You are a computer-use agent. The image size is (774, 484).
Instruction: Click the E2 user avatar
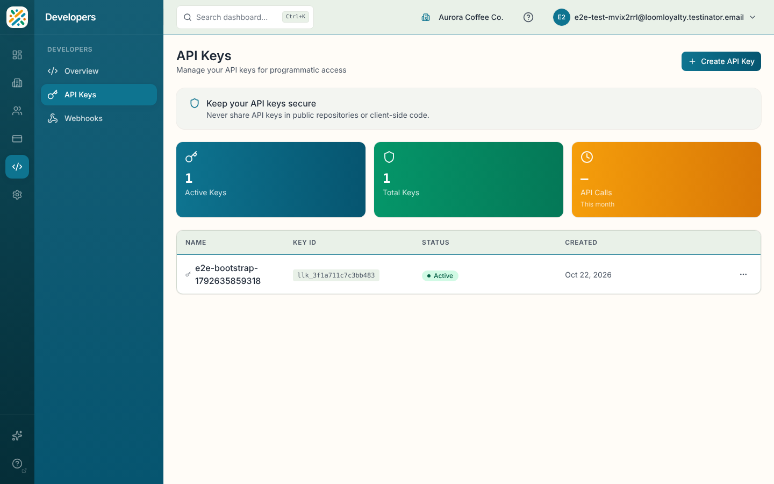[561, 17]
